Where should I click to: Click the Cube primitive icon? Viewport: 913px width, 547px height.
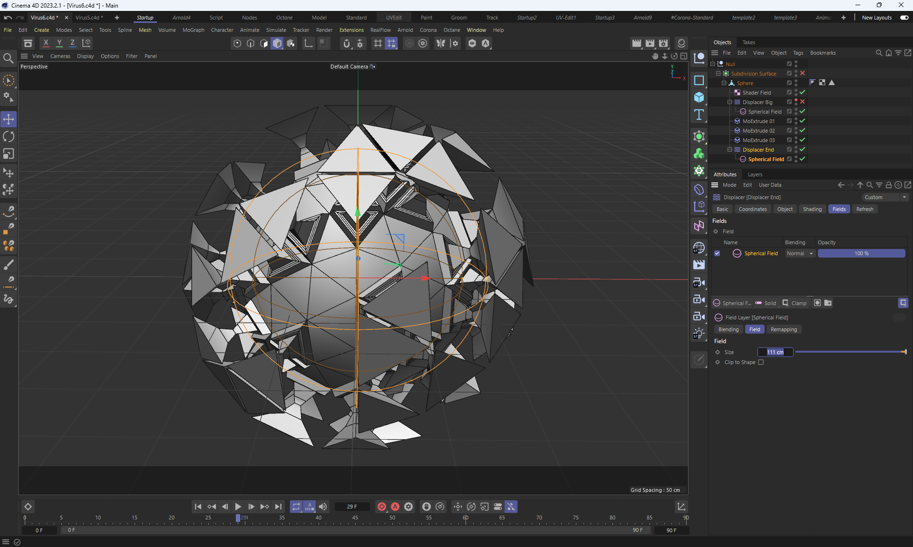(699, 97)
